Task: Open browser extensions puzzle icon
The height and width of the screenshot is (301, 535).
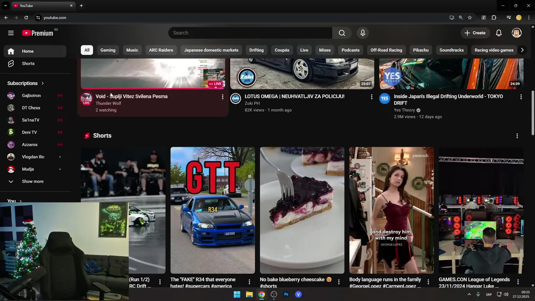Action: click(x=494, y=18)
